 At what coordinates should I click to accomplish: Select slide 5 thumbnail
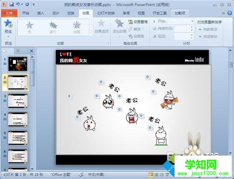tap(18, 138)
